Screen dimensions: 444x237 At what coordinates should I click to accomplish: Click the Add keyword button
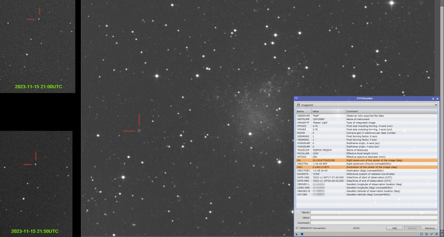[394, 228]
